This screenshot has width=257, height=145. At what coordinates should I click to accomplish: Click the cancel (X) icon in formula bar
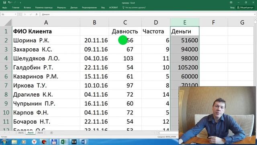(x=25, y=14)
